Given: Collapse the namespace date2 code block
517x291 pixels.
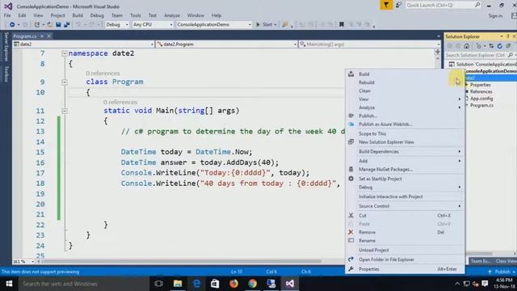Looking at the screenshot, I should [x=65, y=53].
